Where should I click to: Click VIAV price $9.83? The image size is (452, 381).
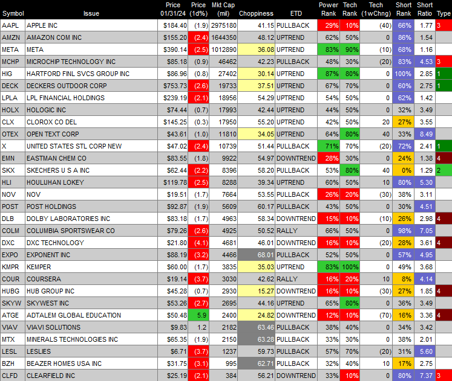click(x=173, y=327)
